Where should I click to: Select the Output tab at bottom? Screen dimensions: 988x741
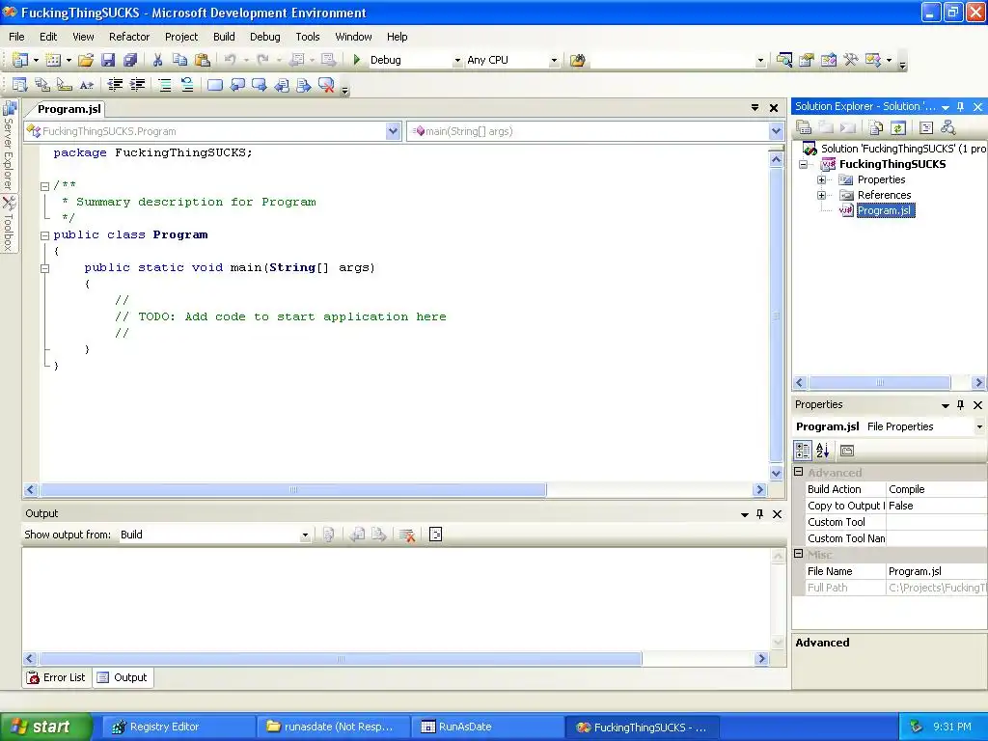pyautogui.click(x=123, y=677)
